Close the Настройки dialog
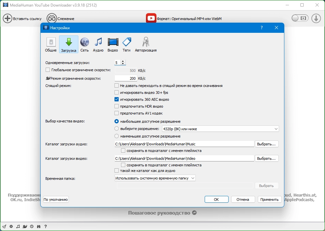The height and width of the screenshot is (231, 325). click(x=276, y=28)
